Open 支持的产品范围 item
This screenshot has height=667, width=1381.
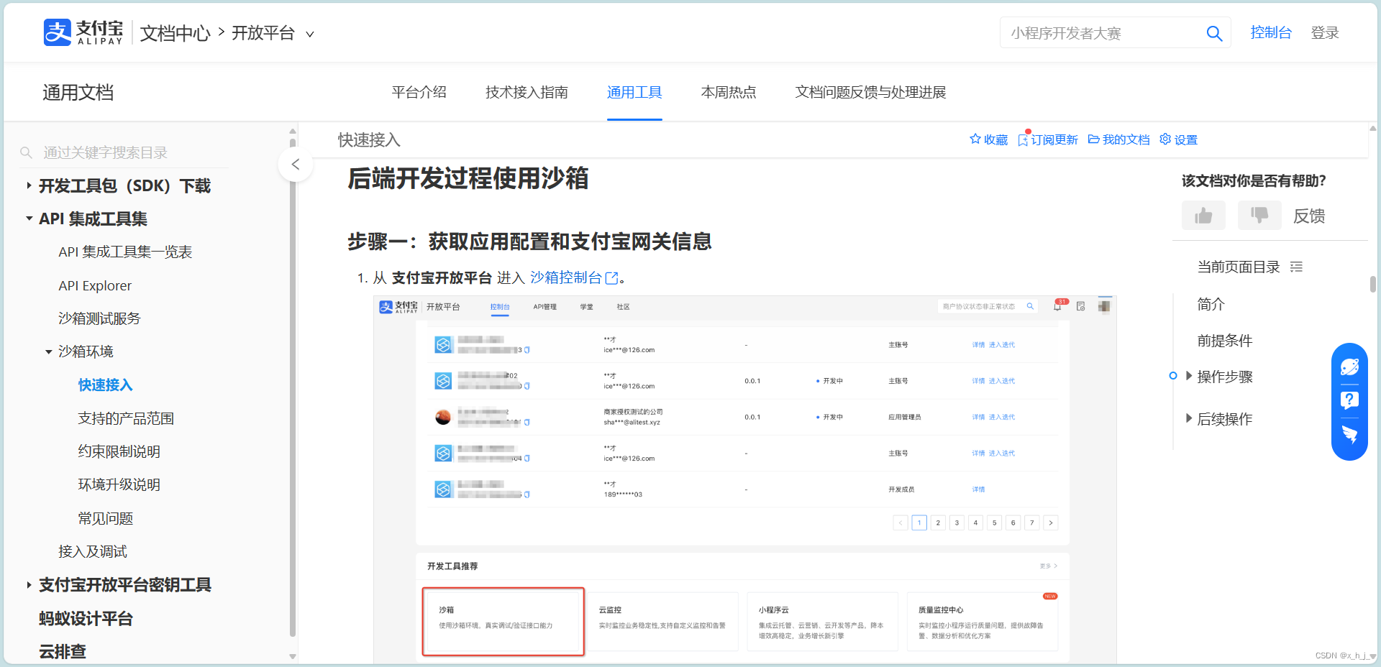click(126, 418)
